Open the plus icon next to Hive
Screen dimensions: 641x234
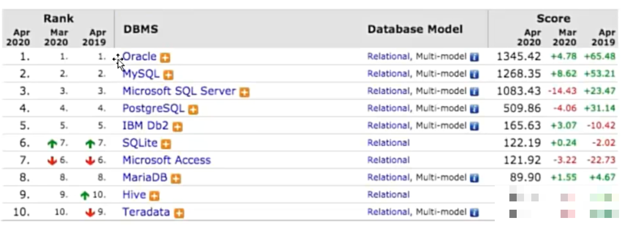(155, 196)
